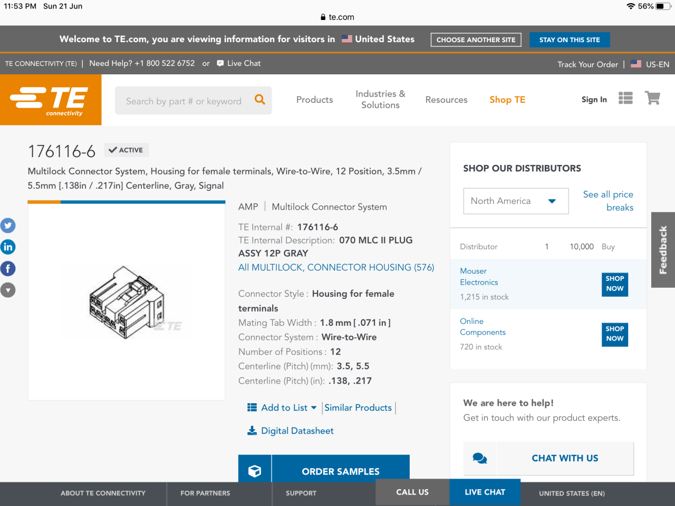The height and width of the screenshot is (506, 675).
Task: Click the battery indicator in status bar
Action: (663, 6)
